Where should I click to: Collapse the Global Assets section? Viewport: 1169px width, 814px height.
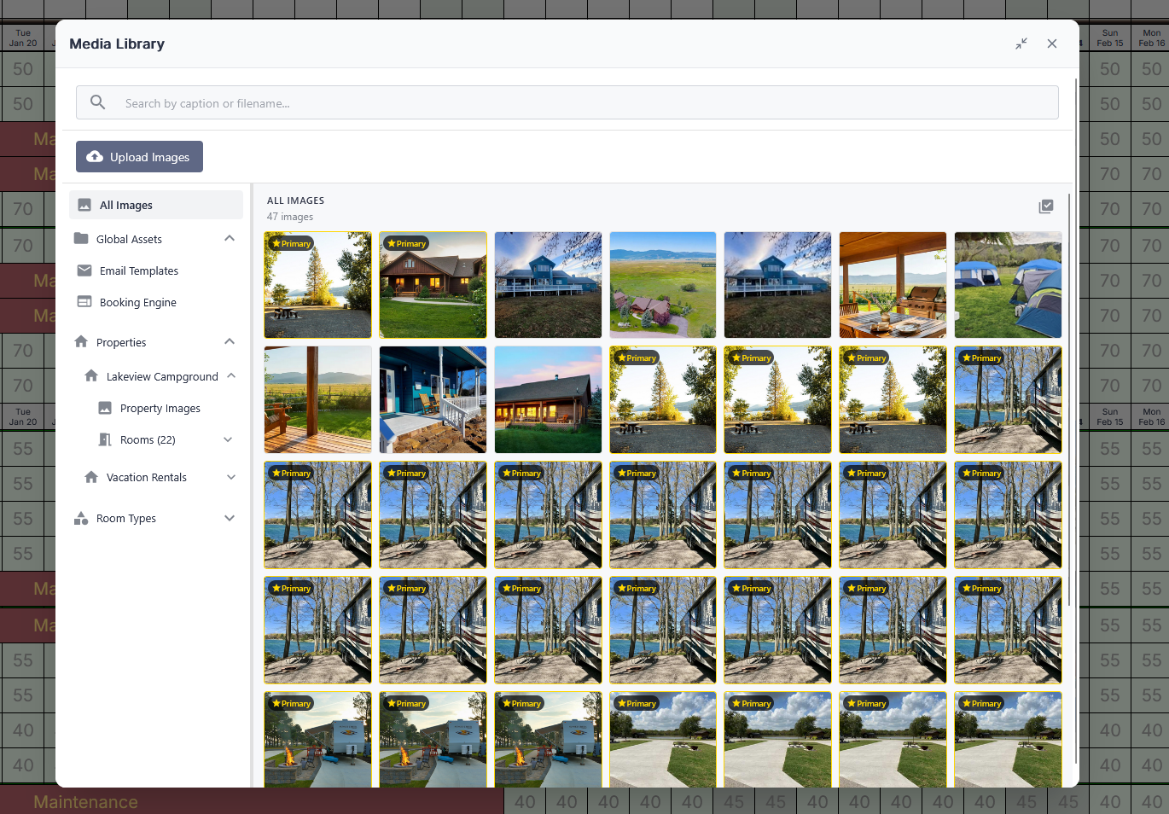point(230,239)
